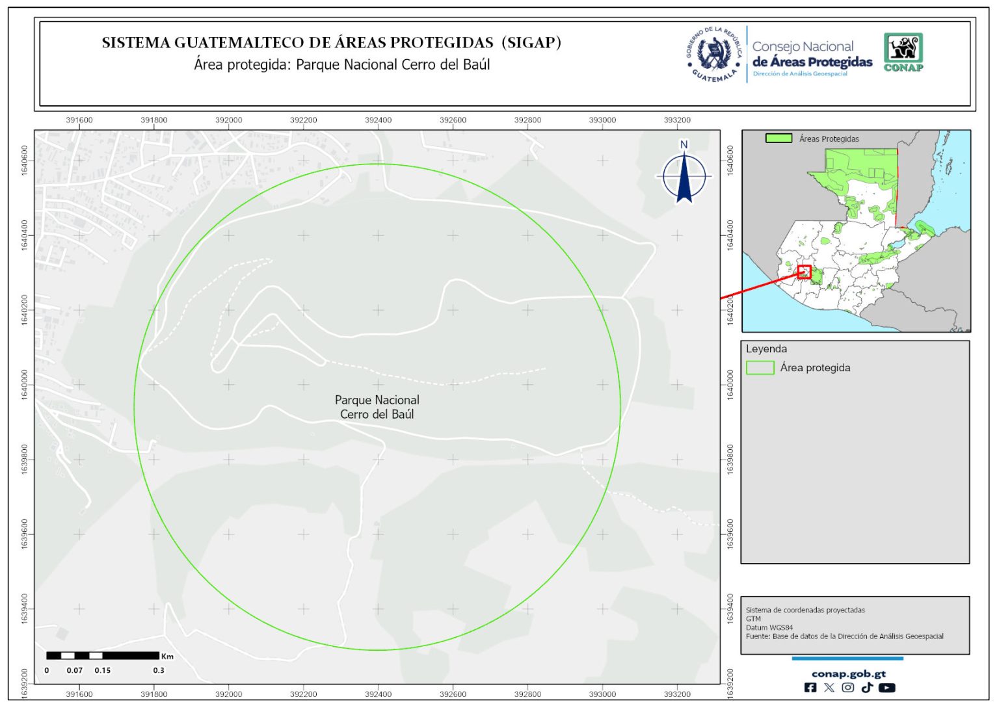
Task: Click the TikTok icon
Action: click(867, 687)
